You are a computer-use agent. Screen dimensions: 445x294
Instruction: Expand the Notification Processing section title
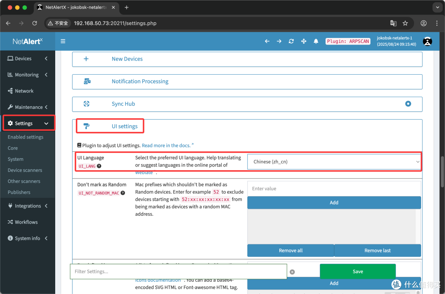pyautogui.click(x=140, y=81)
